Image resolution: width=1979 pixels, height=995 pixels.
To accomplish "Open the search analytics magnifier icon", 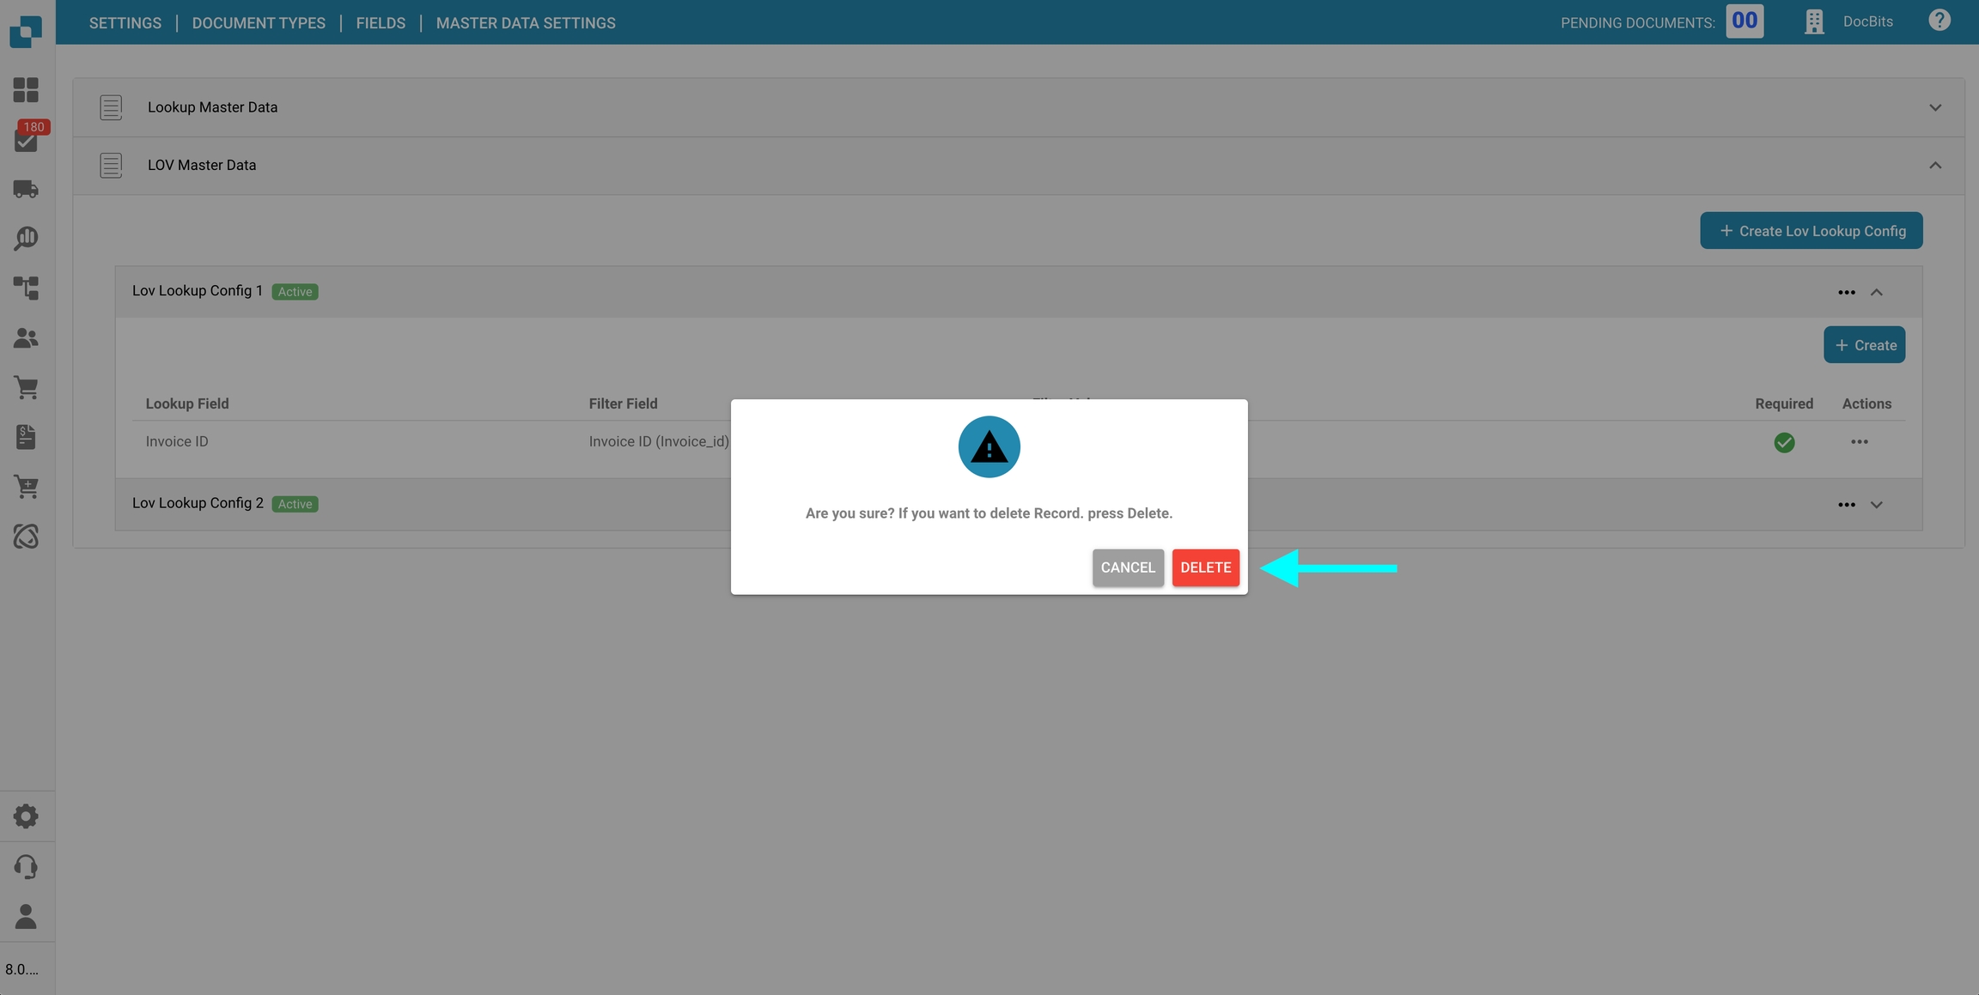I will tap(26, 238).
